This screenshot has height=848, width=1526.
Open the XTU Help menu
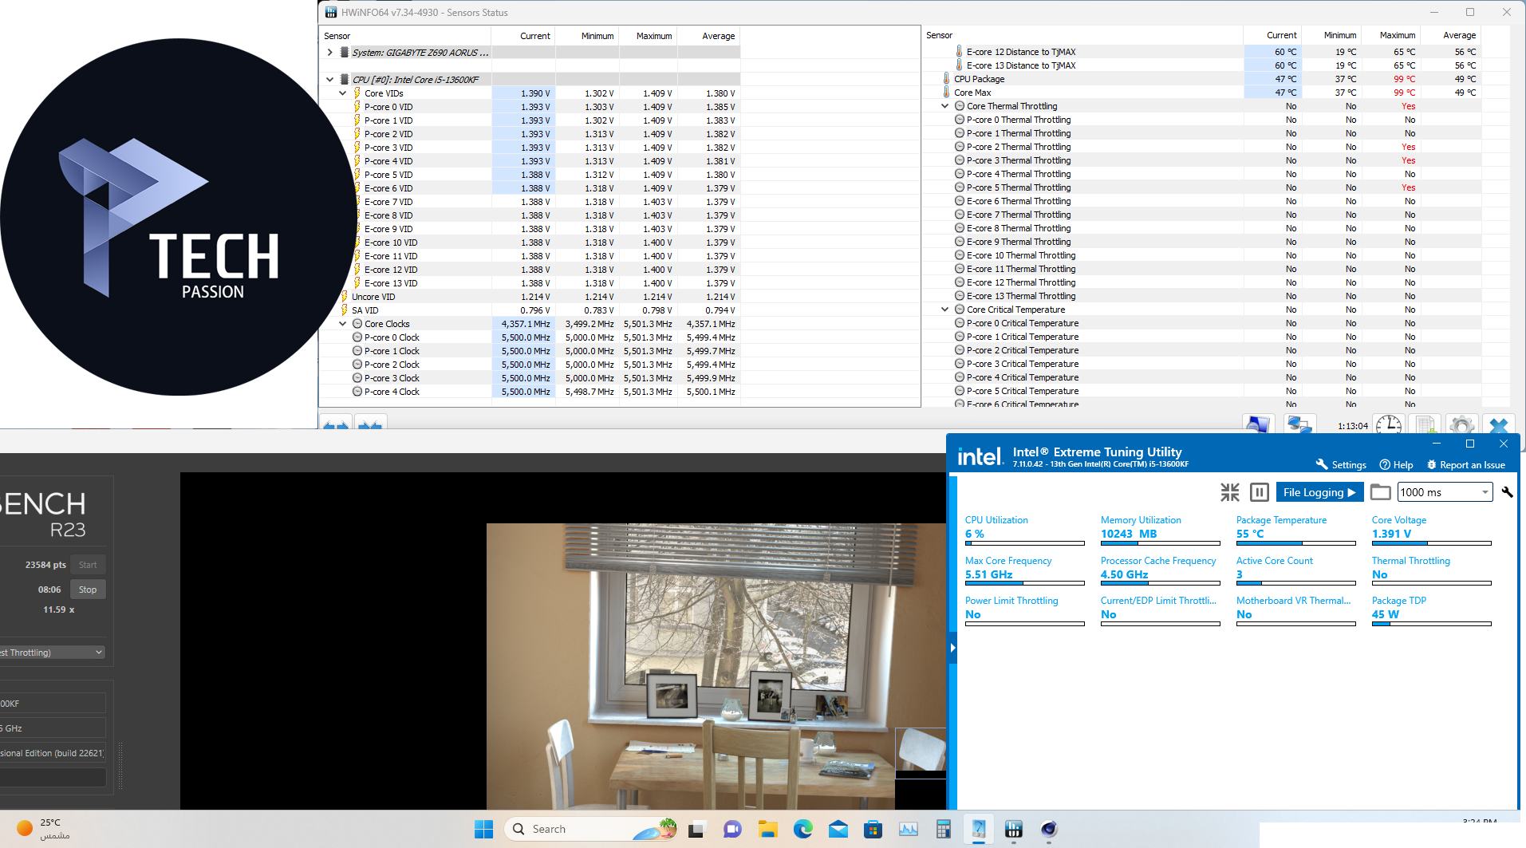pyautogui.click(x=1396, y=465)
